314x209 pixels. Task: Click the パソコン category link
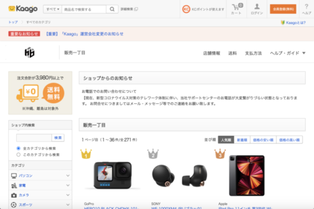coord(26,176)
